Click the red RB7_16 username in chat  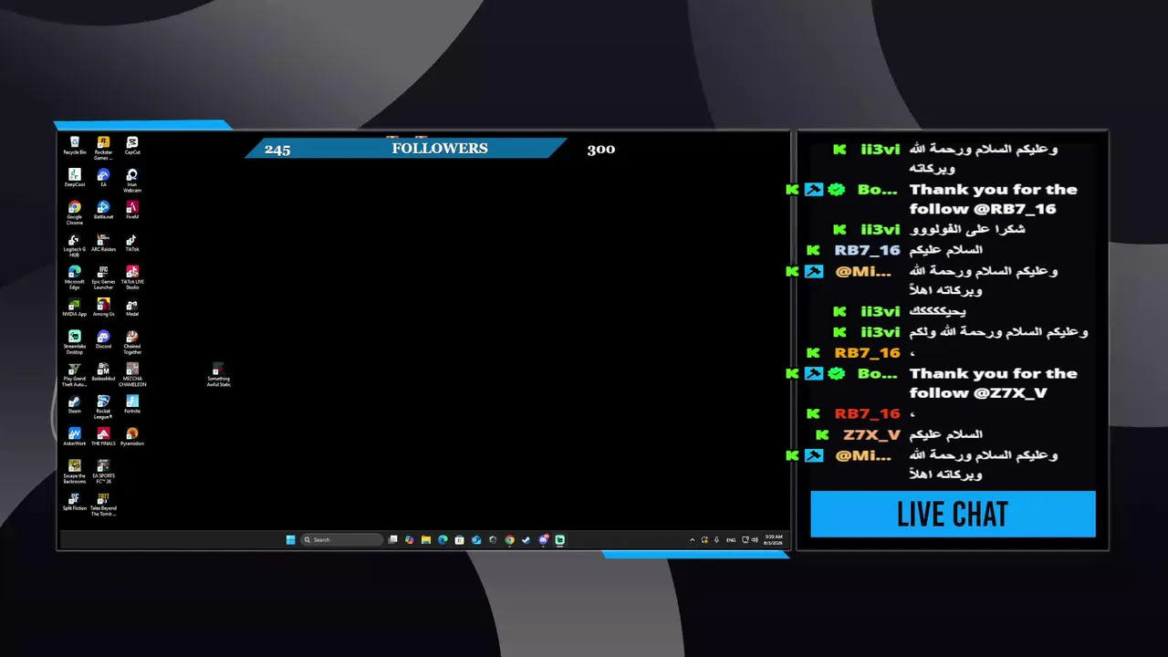[x=867, y=413]
